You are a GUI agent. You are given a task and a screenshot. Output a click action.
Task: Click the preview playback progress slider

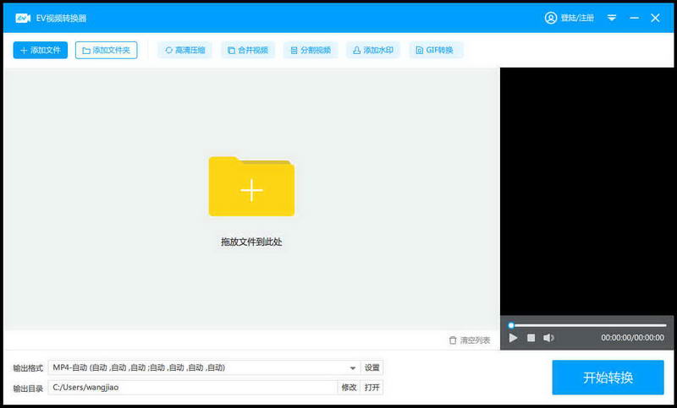coord(587,325)
